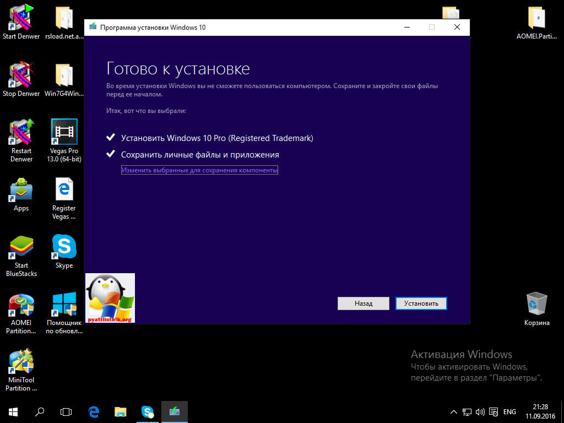Screen dimensions: 564x423
Task: Select the Apps folder shortcut
Action: [x=21, y=191]
